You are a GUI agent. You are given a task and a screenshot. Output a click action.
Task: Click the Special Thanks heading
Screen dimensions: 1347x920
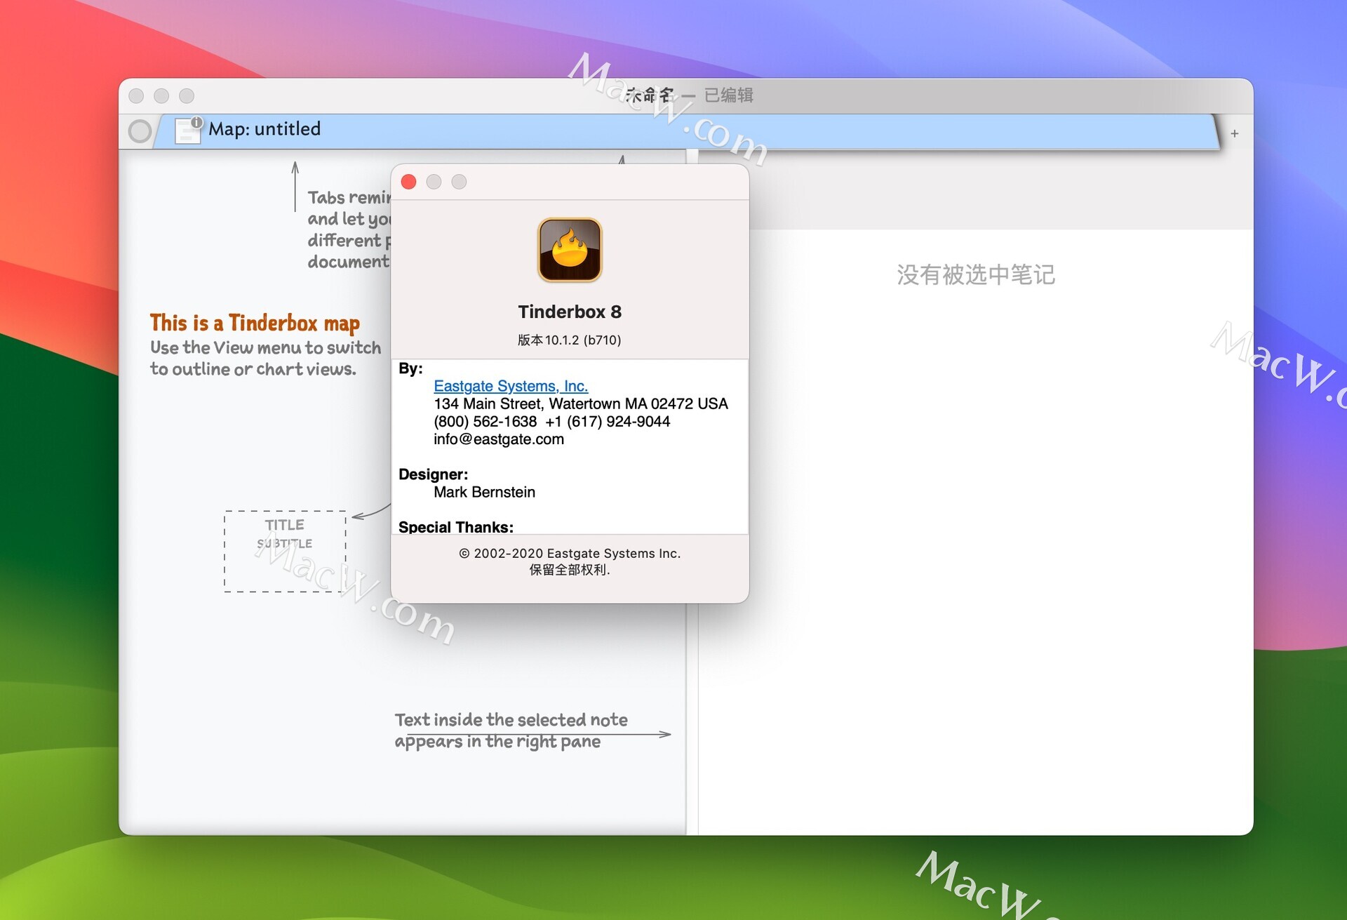[x=456, y=526]
